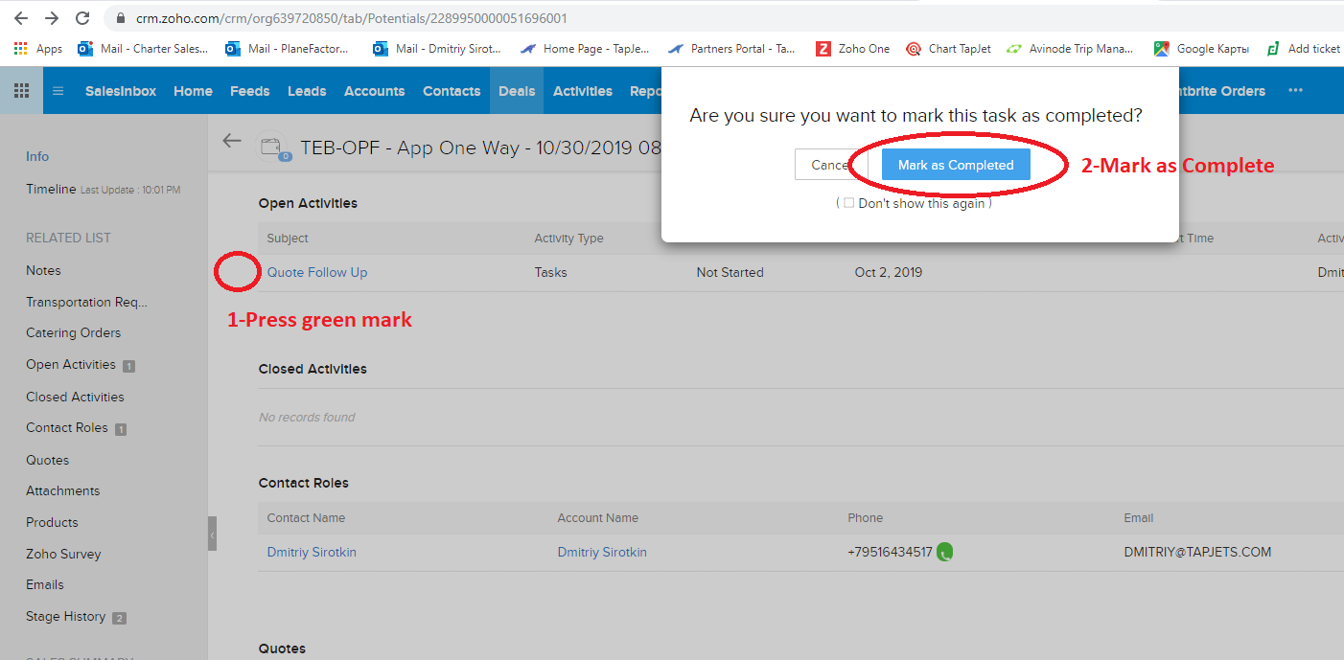Open the SalesInbox tab
Viewport: 1344px width, 660px height.
[x=121, y=91]
